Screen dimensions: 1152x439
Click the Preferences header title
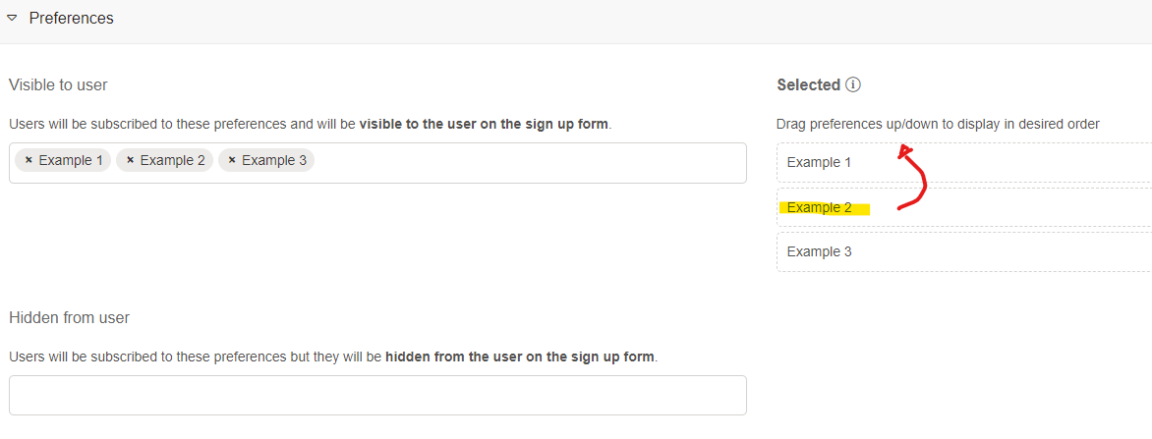[71, 18]
